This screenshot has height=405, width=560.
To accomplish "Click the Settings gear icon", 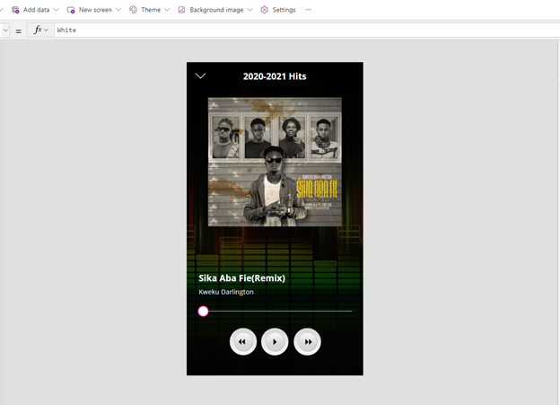I will point(264,10).
